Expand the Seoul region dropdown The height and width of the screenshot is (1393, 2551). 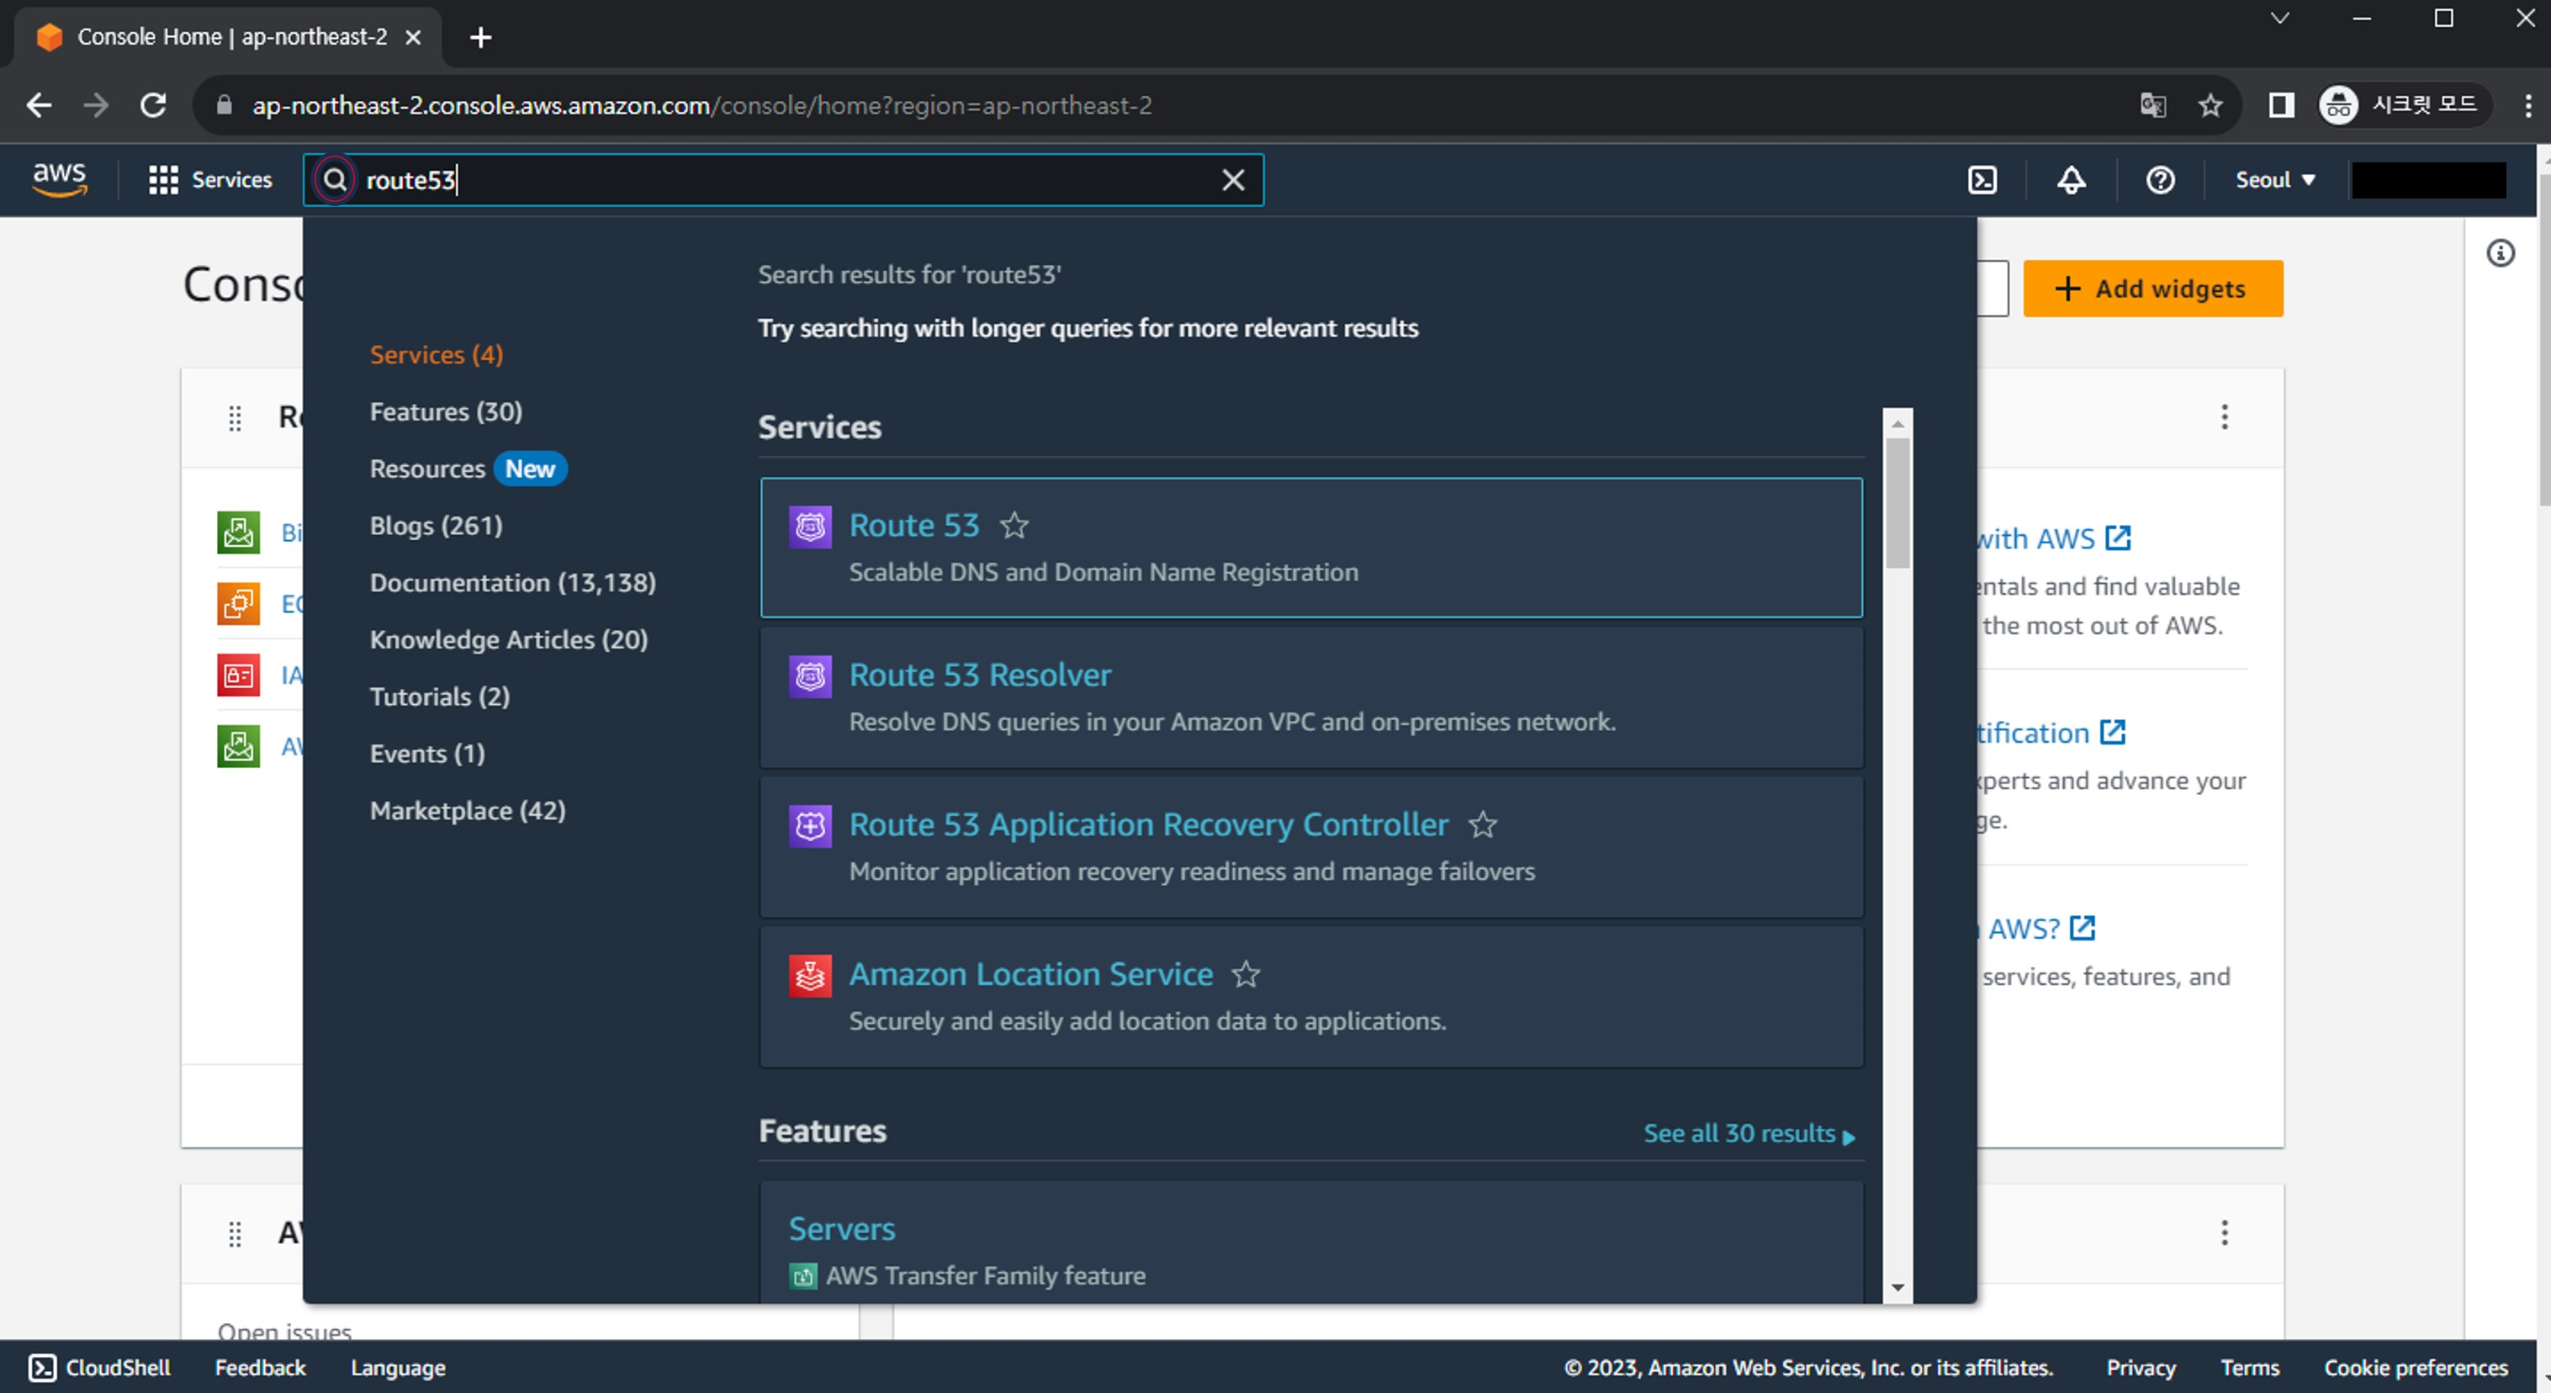tap(2275, 180)
